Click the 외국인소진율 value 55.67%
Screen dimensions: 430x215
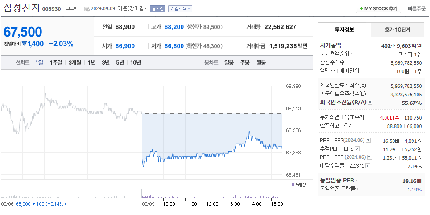click(412, 103)
